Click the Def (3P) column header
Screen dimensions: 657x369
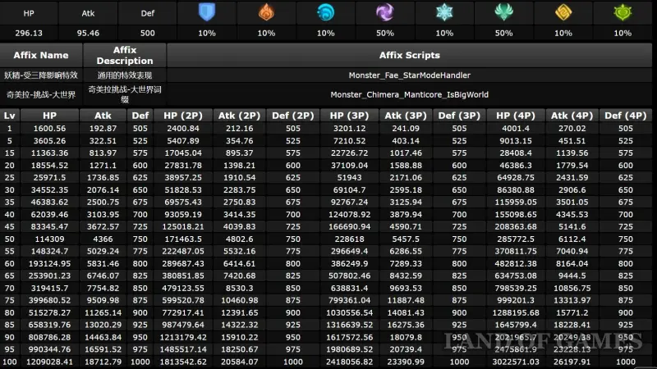tap(459, 116)
